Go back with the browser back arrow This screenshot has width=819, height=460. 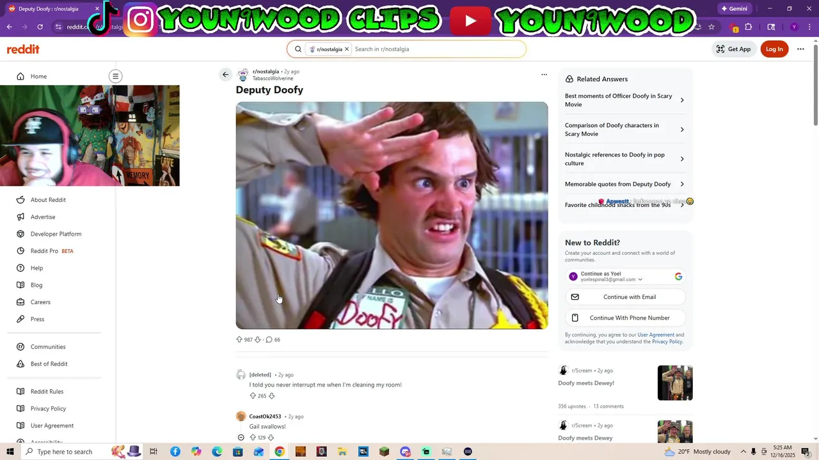click(9, 27)
